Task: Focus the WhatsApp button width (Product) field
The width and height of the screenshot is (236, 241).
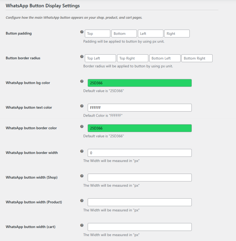Action: [139, 202]
